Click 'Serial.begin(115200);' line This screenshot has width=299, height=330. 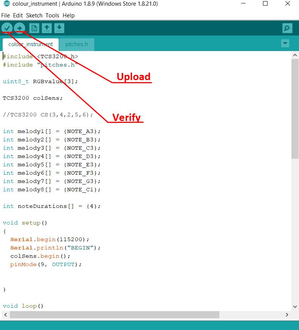click(50, 240)
